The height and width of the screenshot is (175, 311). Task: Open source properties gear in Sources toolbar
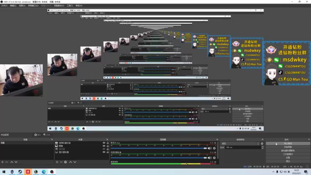point(65,162)
